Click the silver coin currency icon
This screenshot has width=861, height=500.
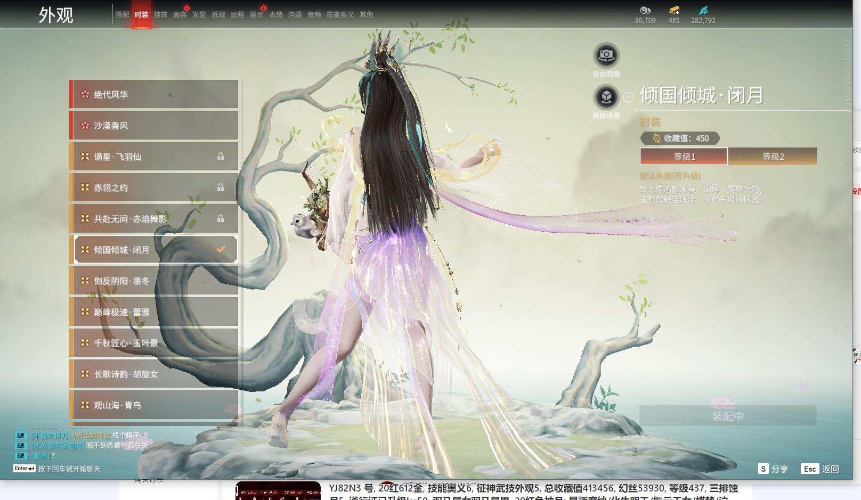[645, 10]
